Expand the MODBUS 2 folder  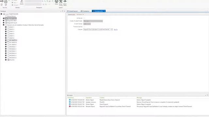(x=6, y=49)
